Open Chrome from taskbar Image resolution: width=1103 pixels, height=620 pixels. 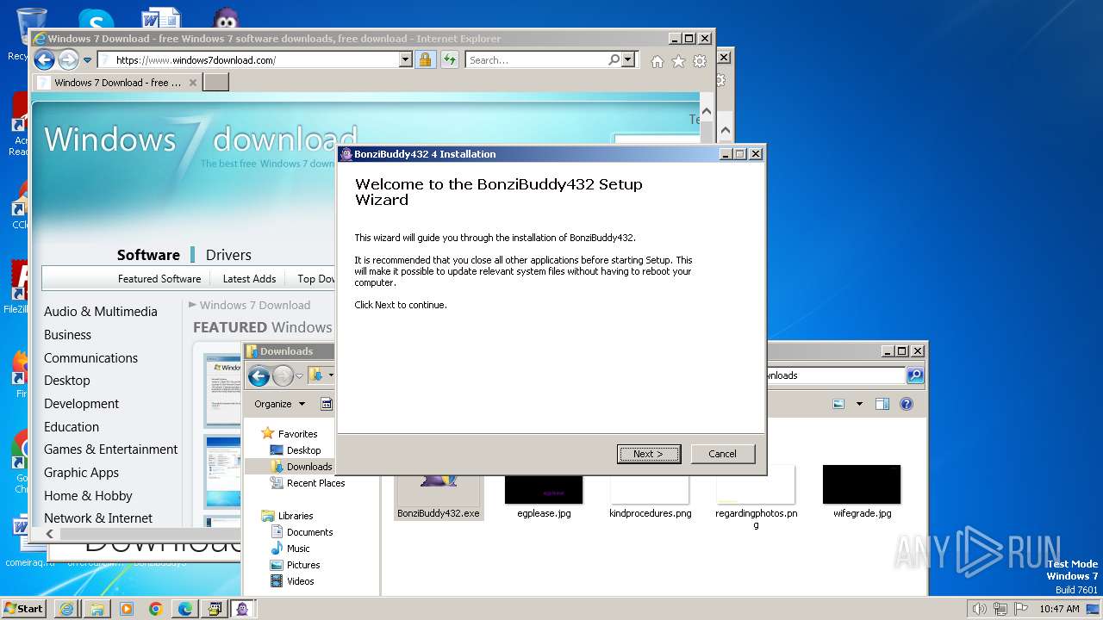tap(155, 609)
